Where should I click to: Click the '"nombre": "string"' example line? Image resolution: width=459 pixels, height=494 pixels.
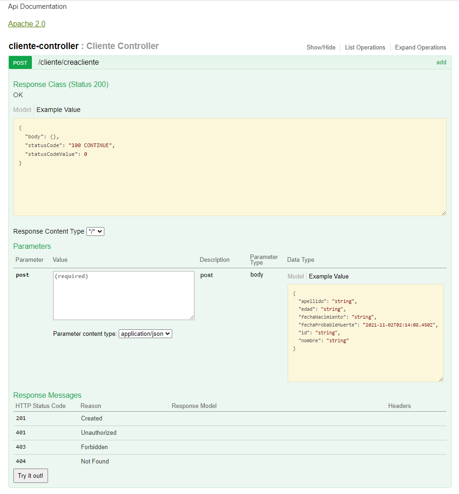(x=323, y=340)
